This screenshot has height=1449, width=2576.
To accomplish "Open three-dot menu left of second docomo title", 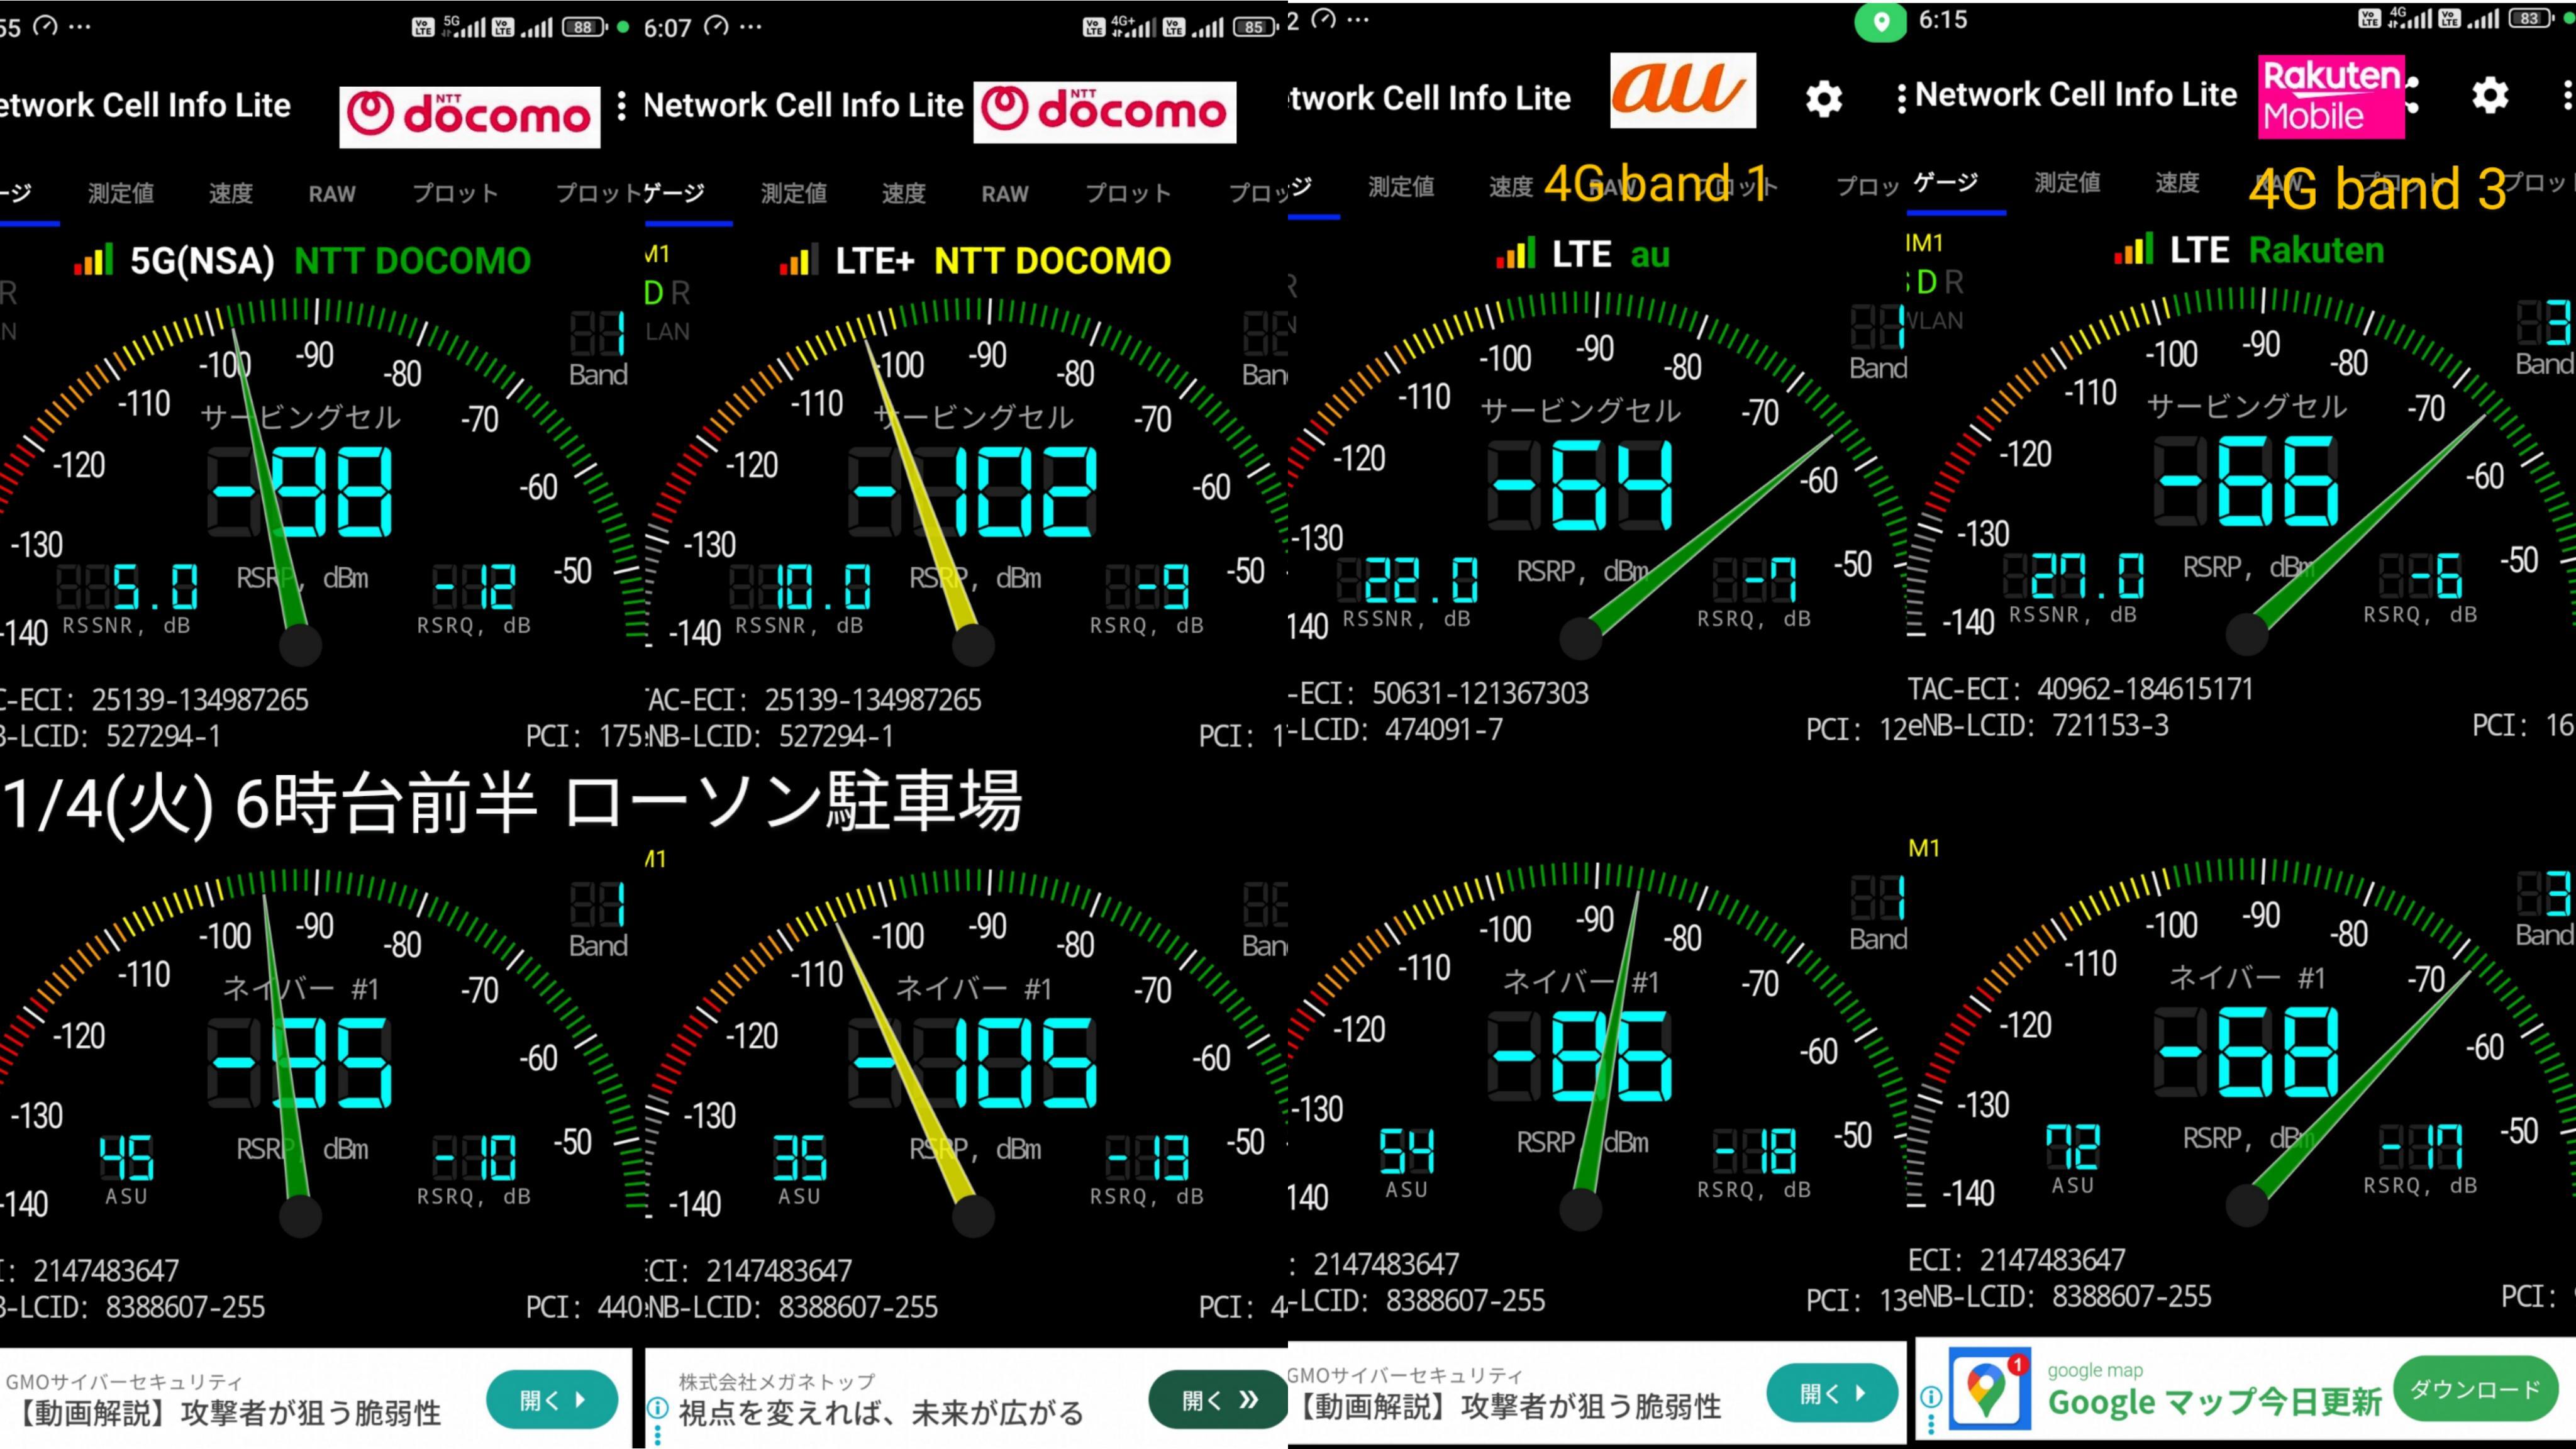I will click(622, 105).
